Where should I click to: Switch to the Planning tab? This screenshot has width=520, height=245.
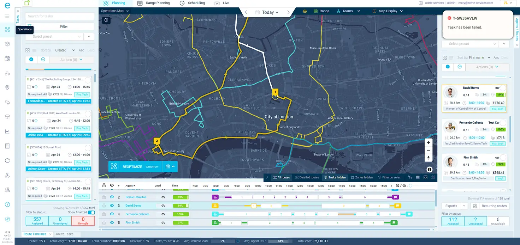point(115,3)
